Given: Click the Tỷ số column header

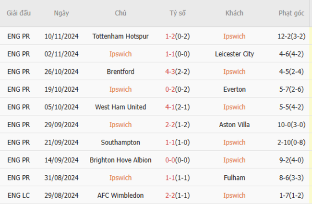Looking at the screenshot, I should click(x=178, y=13).
